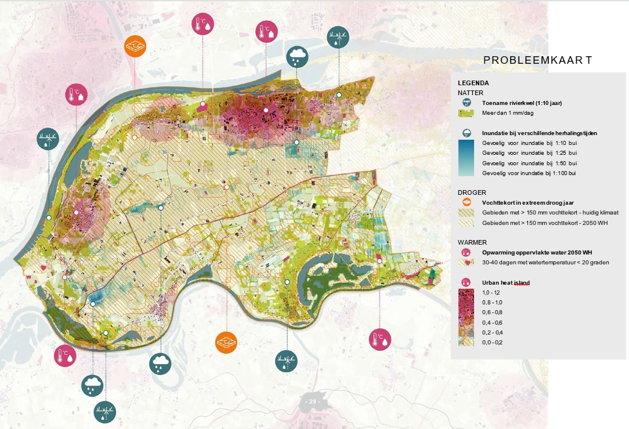Click the PROBLEEMKAART title
Screen dimensions: 629x429
coord(537,60)
